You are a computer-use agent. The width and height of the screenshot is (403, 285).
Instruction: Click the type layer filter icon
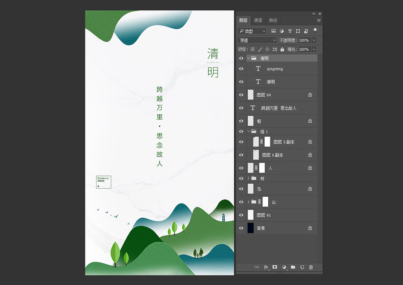coord(290,31)
